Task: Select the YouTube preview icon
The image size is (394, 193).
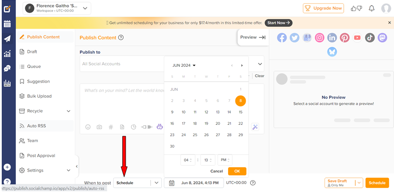Action: (357, 38)
